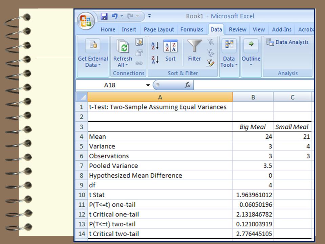Launch the Data Analysis tool
The height and width of the screenshot is (244, 325).
287,42
